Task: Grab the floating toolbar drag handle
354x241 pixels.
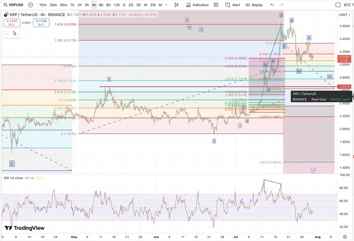Action: [x=7, y=33]
